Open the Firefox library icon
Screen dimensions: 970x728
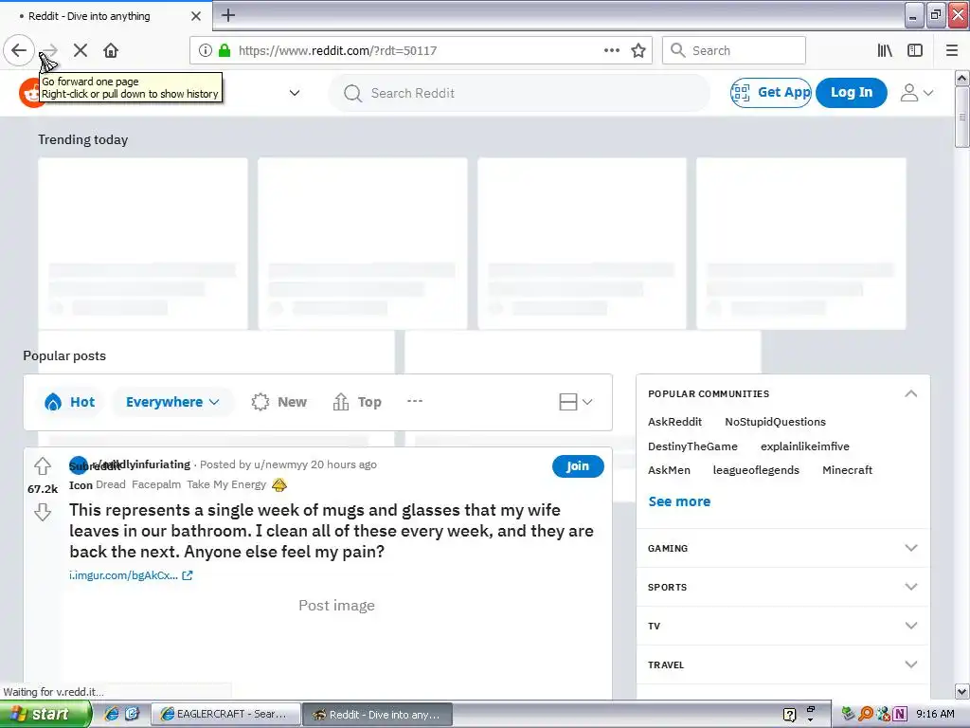coord(885,50)
